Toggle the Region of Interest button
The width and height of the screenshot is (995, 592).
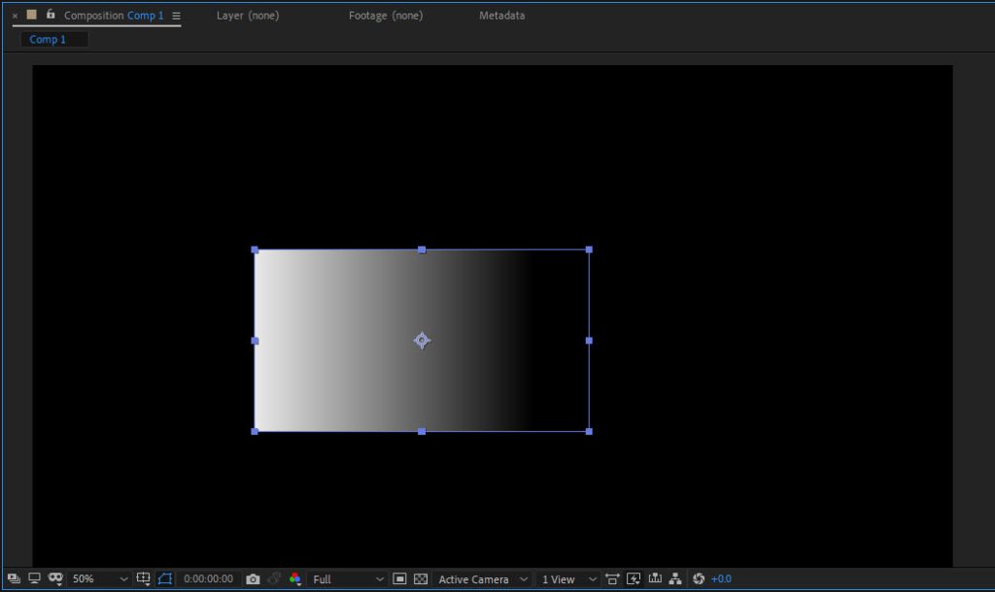[x=399, y=579]
